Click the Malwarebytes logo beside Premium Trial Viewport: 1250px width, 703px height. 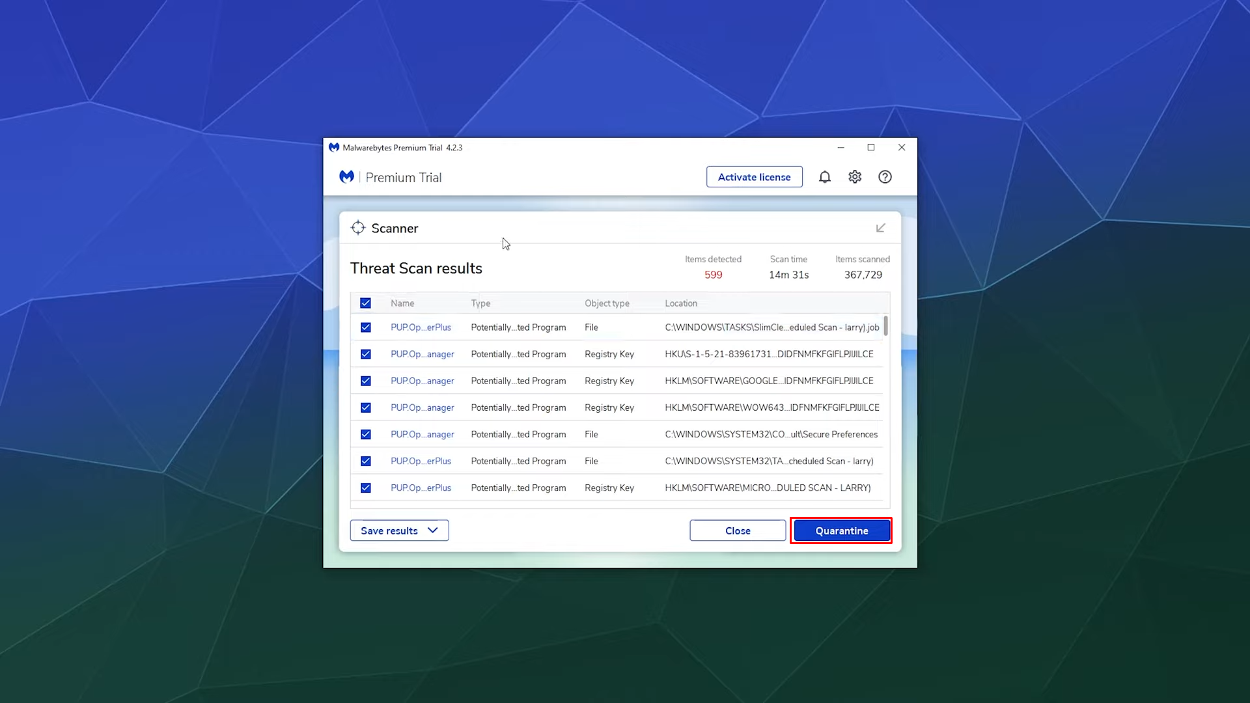tap(346, 177)
